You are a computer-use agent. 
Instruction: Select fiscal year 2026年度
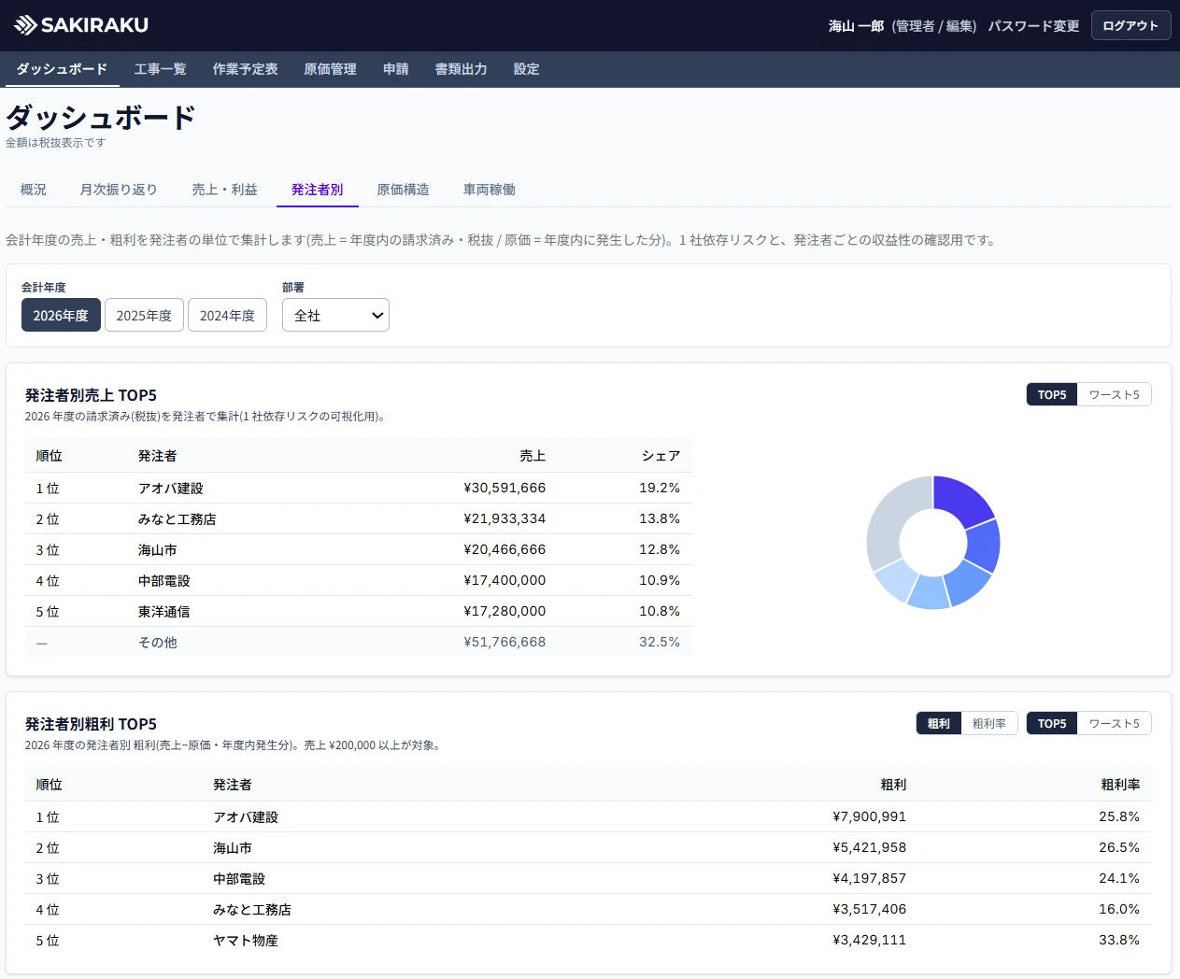pyautogui.click(x=61, y=316)
